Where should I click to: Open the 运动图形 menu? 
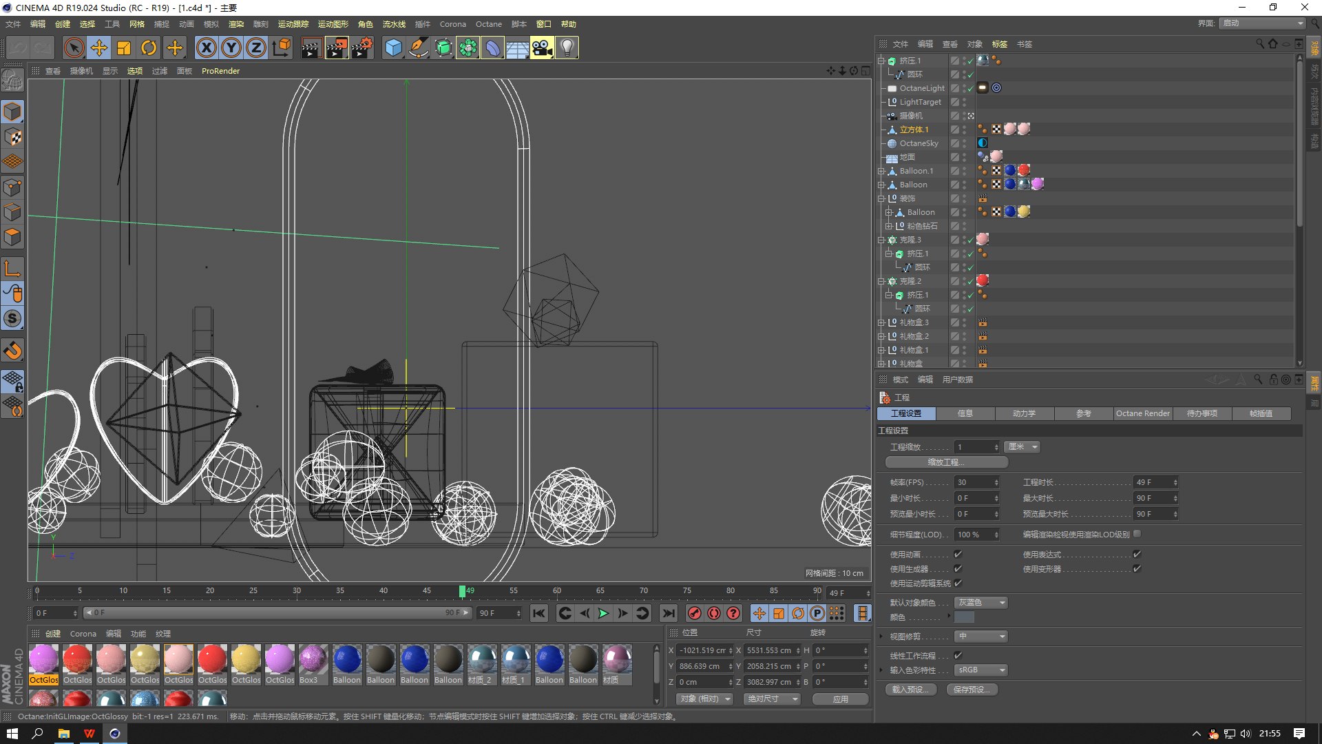[333, 24]
